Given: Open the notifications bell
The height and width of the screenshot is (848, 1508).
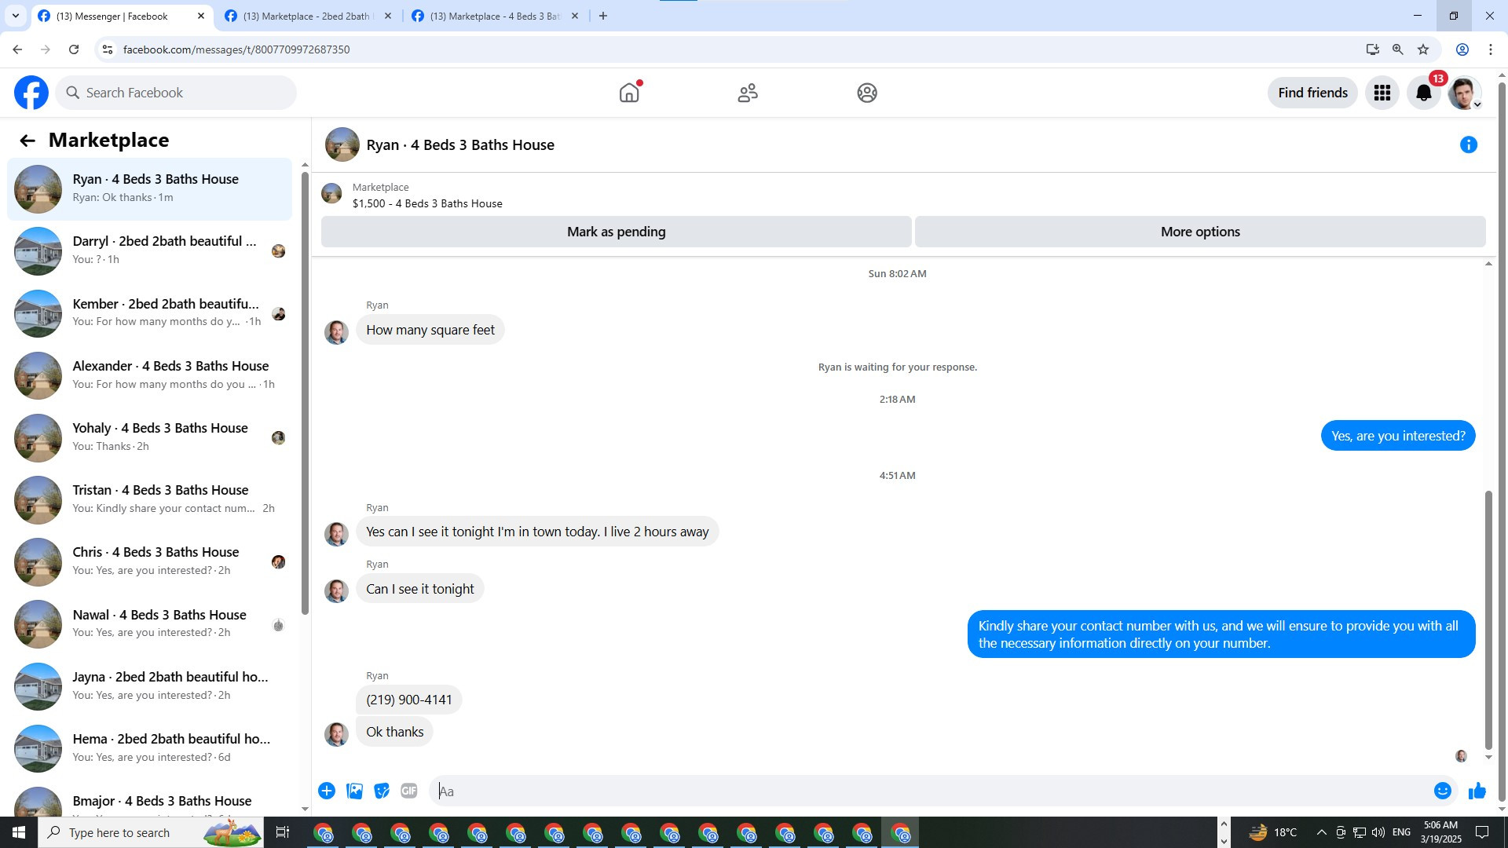Looking at the screenshot, I should (x=1424, y=93).
